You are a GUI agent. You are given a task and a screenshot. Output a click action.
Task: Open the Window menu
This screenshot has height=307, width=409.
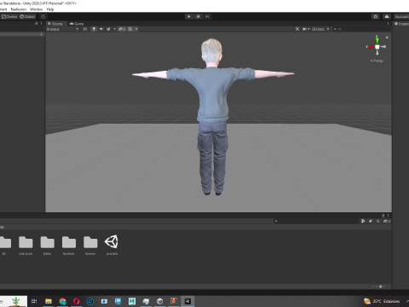tap(36, 9)
